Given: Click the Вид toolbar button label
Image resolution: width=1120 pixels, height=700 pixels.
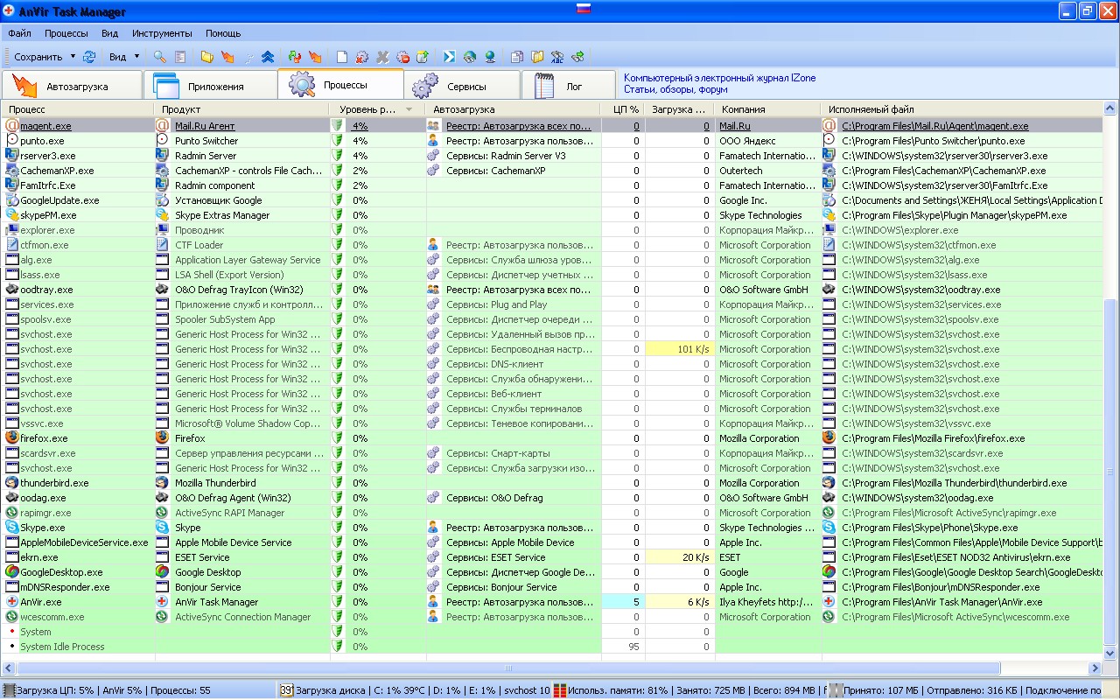Looking at the screenshot, I should pos(117,57).
